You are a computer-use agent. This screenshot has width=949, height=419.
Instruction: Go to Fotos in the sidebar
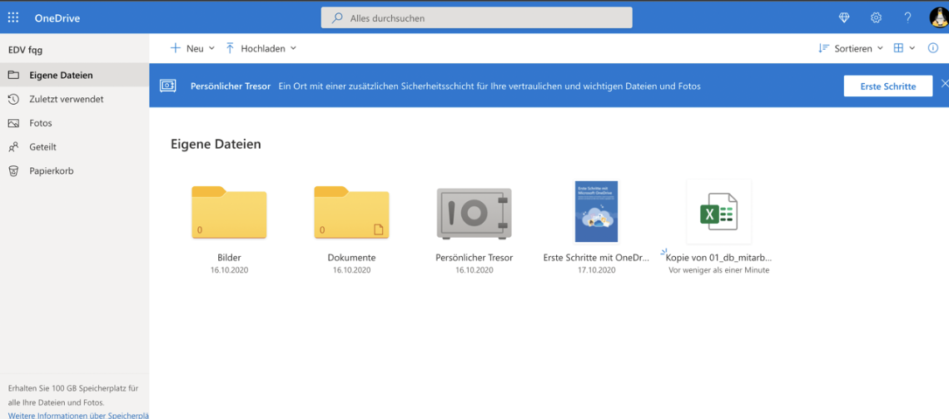coord(74,123)
